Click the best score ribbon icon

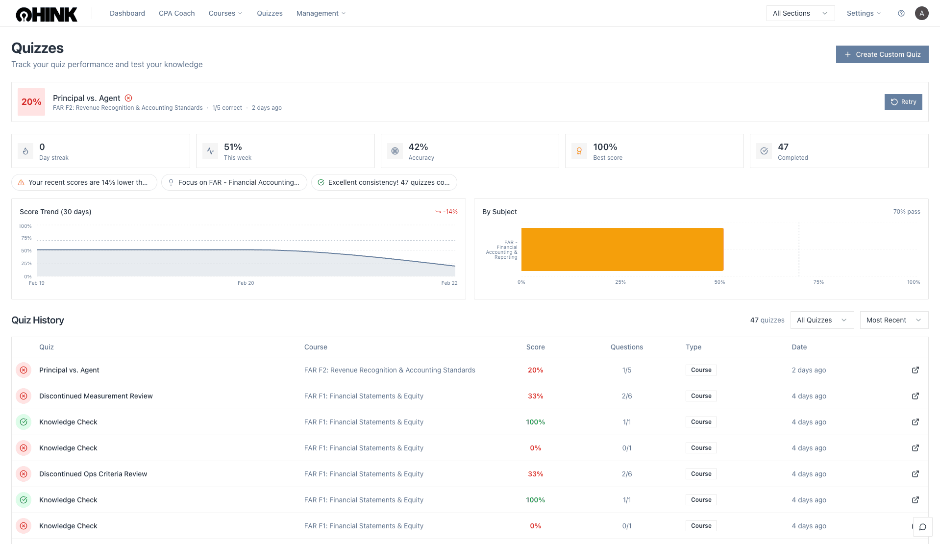(x=579, y=151)
